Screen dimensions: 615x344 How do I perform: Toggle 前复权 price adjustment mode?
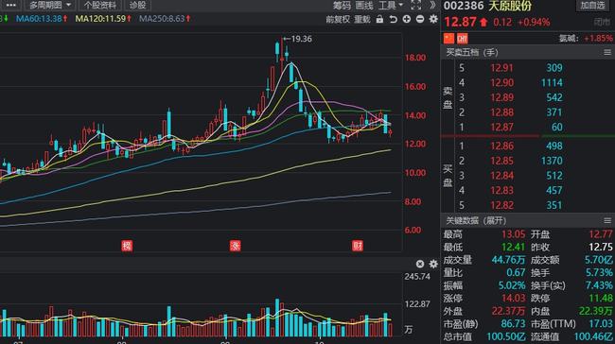pos(338,19)
